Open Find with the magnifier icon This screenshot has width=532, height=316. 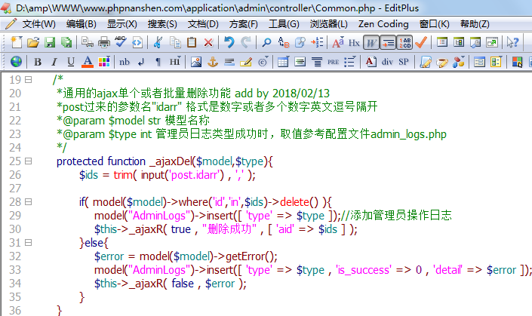tap(266, 42)
